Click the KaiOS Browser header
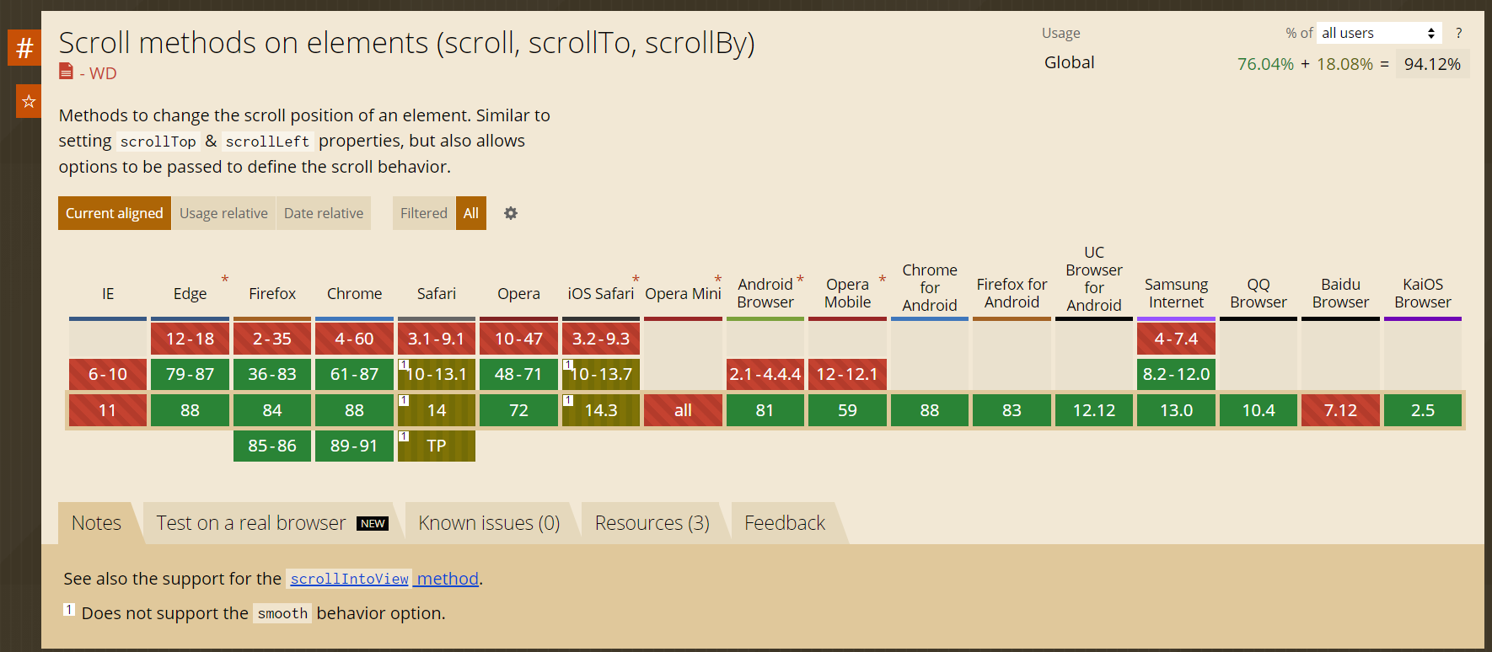Screen dimensions: 1492x652 (1423, 293)
